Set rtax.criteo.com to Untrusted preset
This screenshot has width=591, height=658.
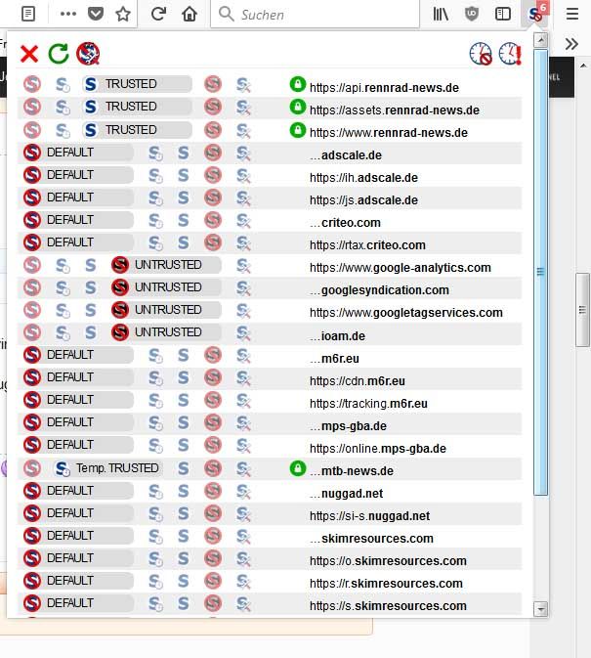tap(212, 242)
